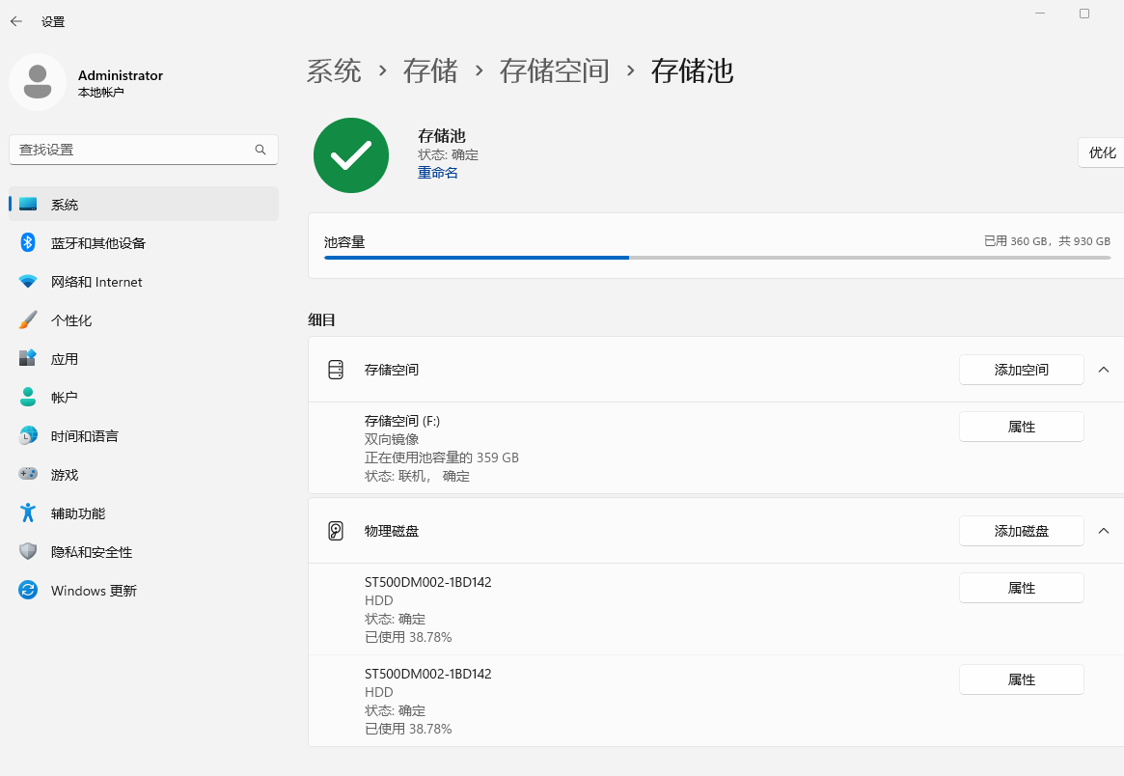Select 应用 label in sidebar
Image resolution: width=1124 pixels, height=776 pixels.
tap(65, 359)
